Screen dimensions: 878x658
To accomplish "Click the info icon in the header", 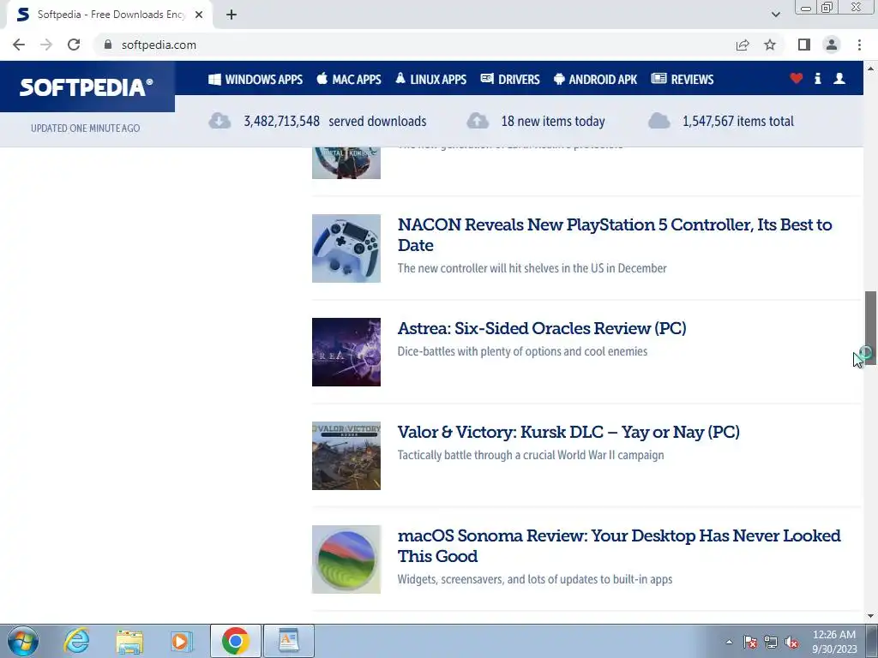I will (x=817, y=78).
